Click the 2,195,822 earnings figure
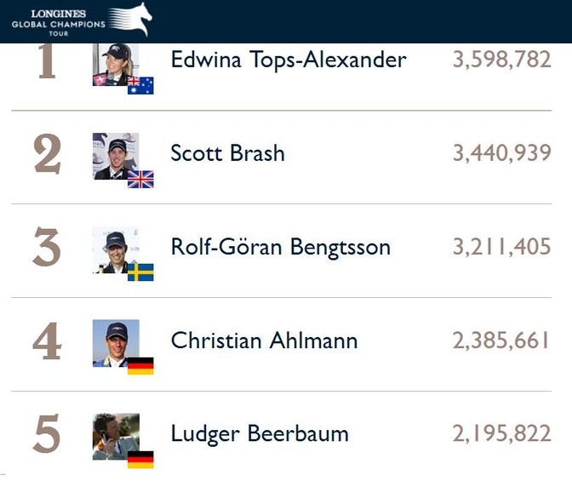Viewport: 572px width, 481px height. point(502,433)
